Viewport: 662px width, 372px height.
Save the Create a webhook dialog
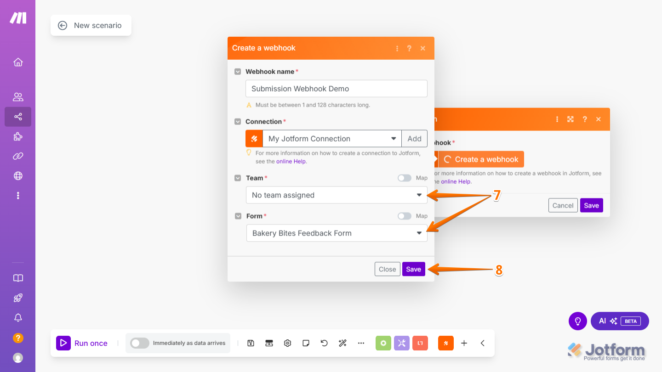413,269
